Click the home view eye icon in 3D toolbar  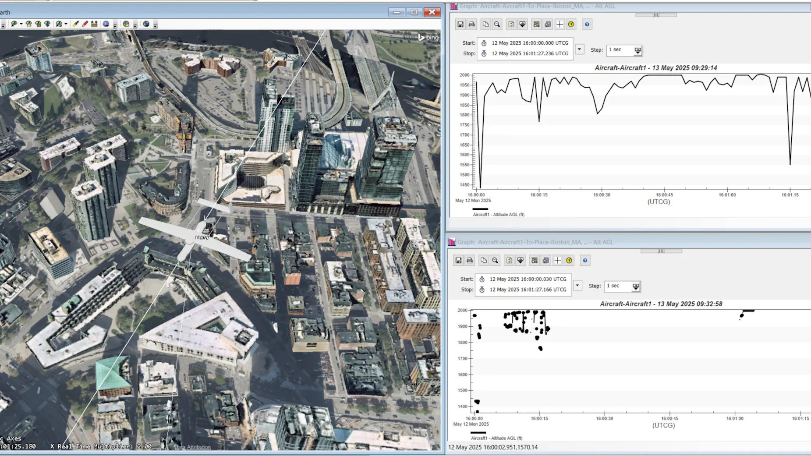(29, 24)
